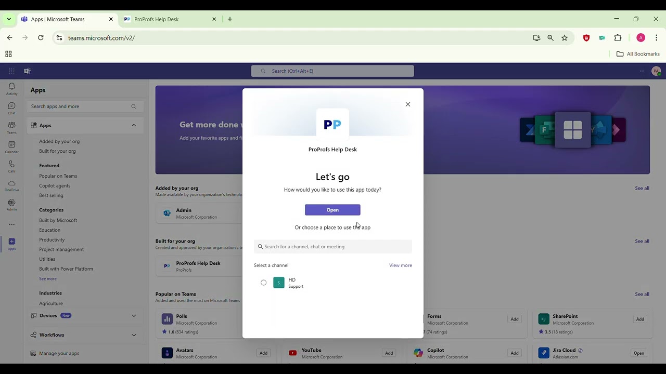The height and width of the screenshot is (374, 666).
Task: Click the Chrome zoom magnifier icon
Action: click(550, 38)
